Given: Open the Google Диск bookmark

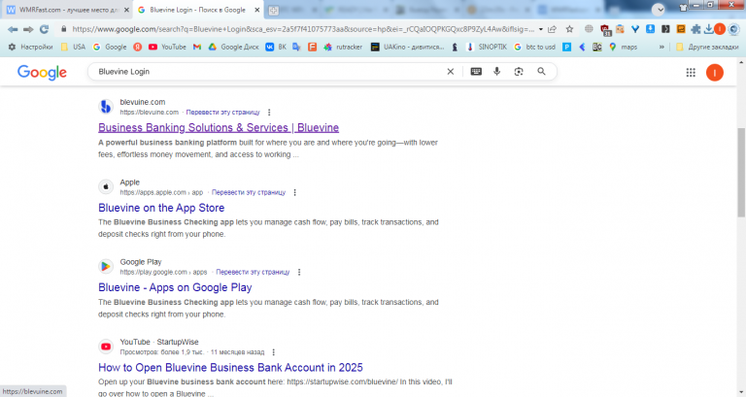Looking at the screenshot, I should tap(233, 47).
